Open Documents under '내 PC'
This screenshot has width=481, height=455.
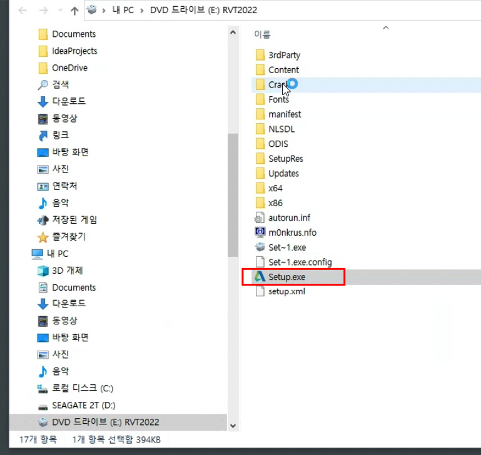pos(67,287)
